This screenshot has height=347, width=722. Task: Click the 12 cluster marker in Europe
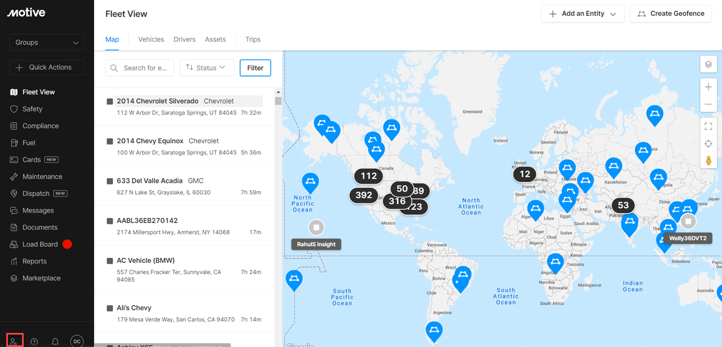[x=525, y=174]
